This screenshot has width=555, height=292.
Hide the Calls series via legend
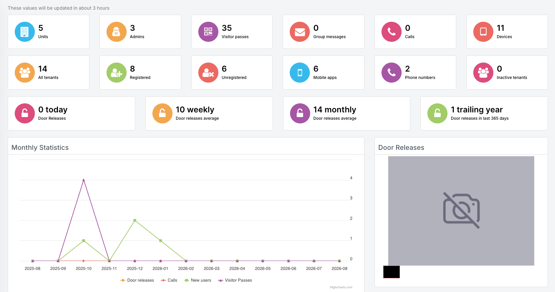pyautogui.click(x=169, y=280)
